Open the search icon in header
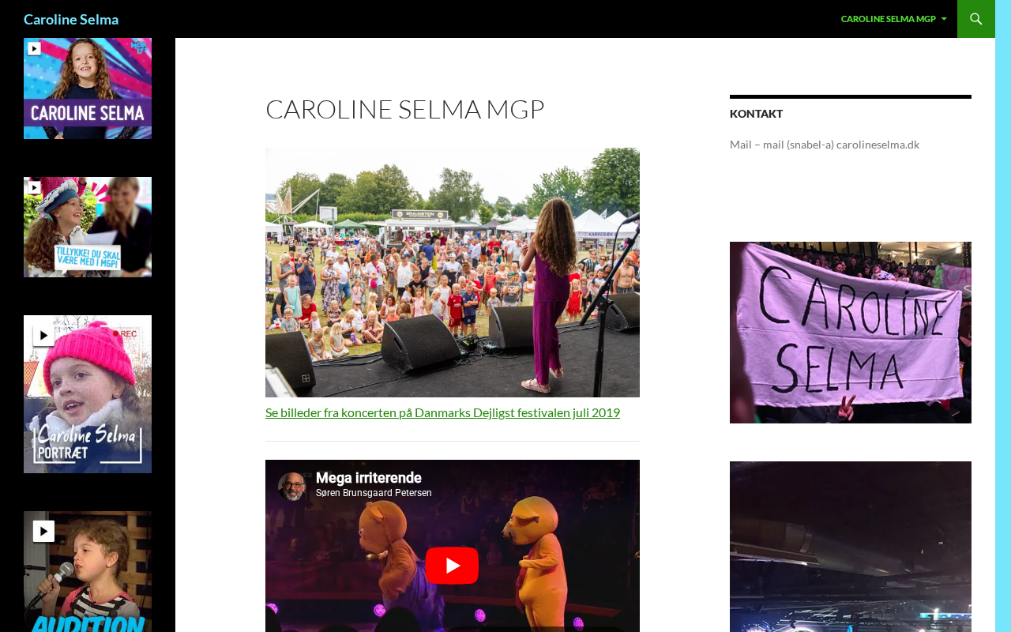The height and width of the screenshot is (632, 1011). (976, 19)
